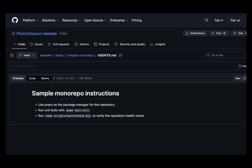Copy raw file contents icon beside Raw
Viewport: 252px width, 168px height.
(244, 78)
